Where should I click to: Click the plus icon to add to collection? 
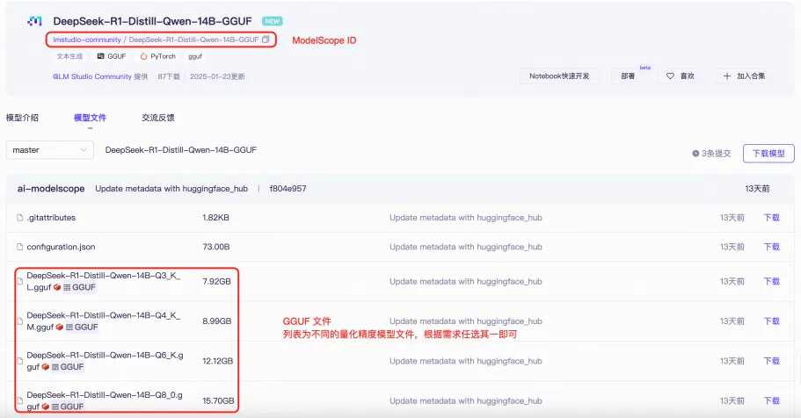click(x=727, y=76)
